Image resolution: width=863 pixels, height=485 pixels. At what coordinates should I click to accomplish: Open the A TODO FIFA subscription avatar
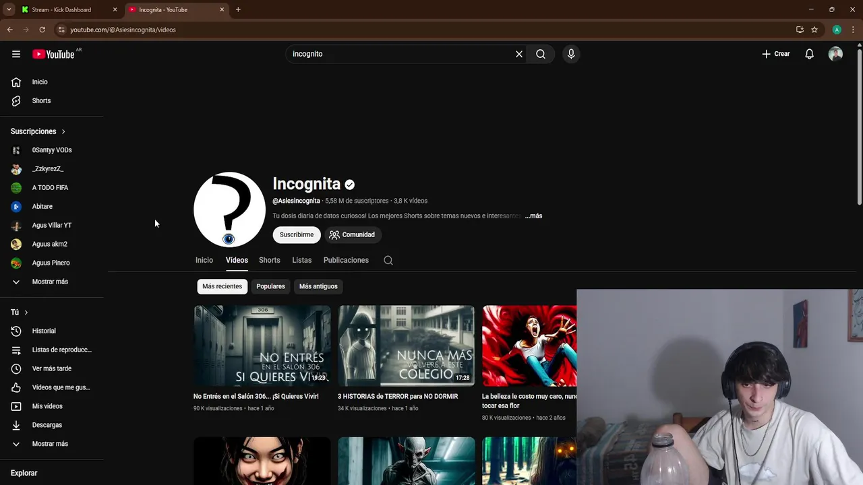16,188
